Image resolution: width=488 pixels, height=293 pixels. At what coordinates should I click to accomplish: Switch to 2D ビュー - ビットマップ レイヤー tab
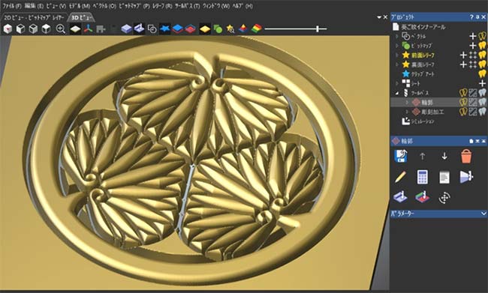pyautogui.click(x=34, y=17)
